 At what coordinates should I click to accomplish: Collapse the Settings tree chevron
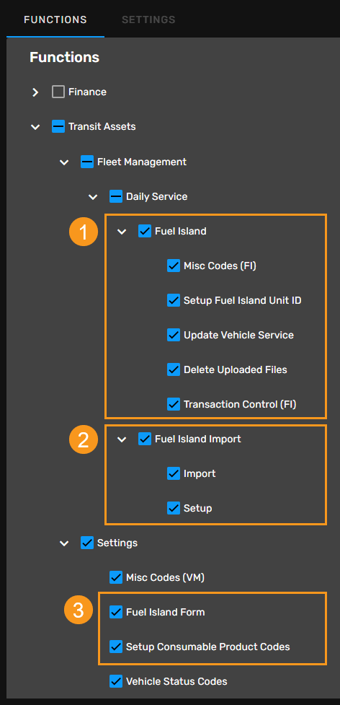pyautogui.click(x=64, y=543)
